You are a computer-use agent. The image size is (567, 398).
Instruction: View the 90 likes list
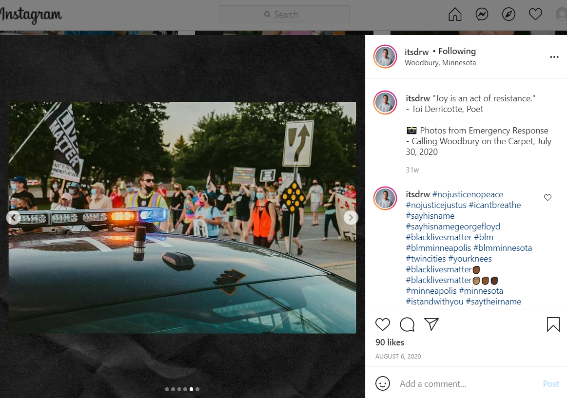pyautogui.click(x=390, y=342)
